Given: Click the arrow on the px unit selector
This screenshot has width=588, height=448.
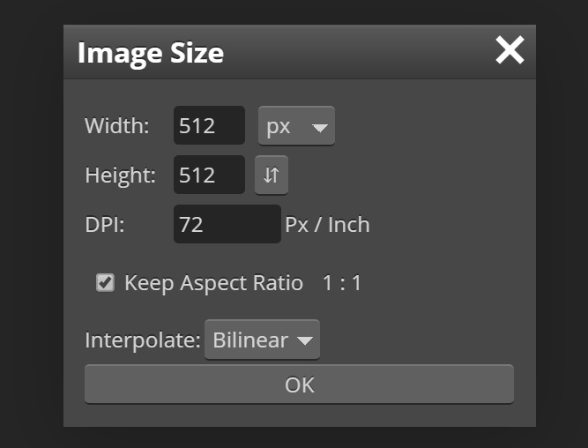Looking at the screenshot, I should 320,128.
